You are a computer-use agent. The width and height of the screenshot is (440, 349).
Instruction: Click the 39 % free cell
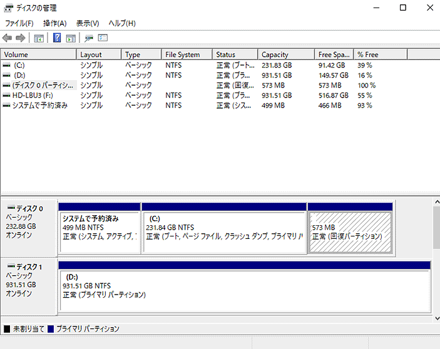click(365, 65)
